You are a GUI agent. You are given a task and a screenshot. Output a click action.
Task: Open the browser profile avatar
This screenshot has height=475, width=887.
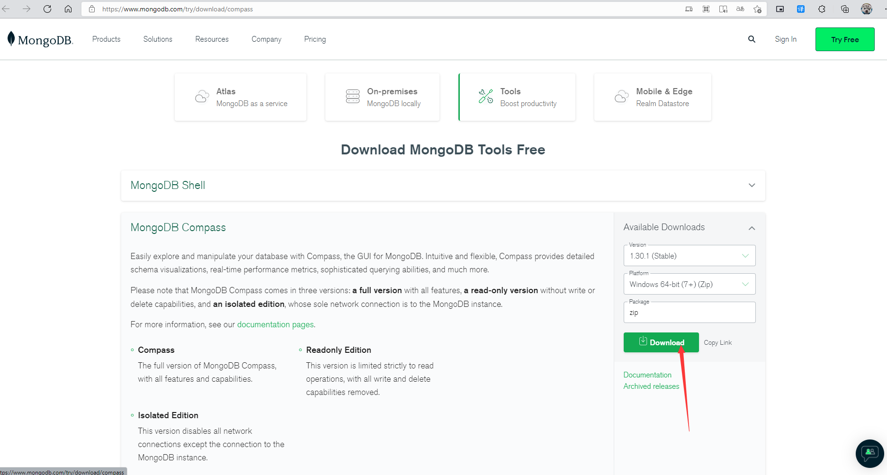click(x=867, y=9)
